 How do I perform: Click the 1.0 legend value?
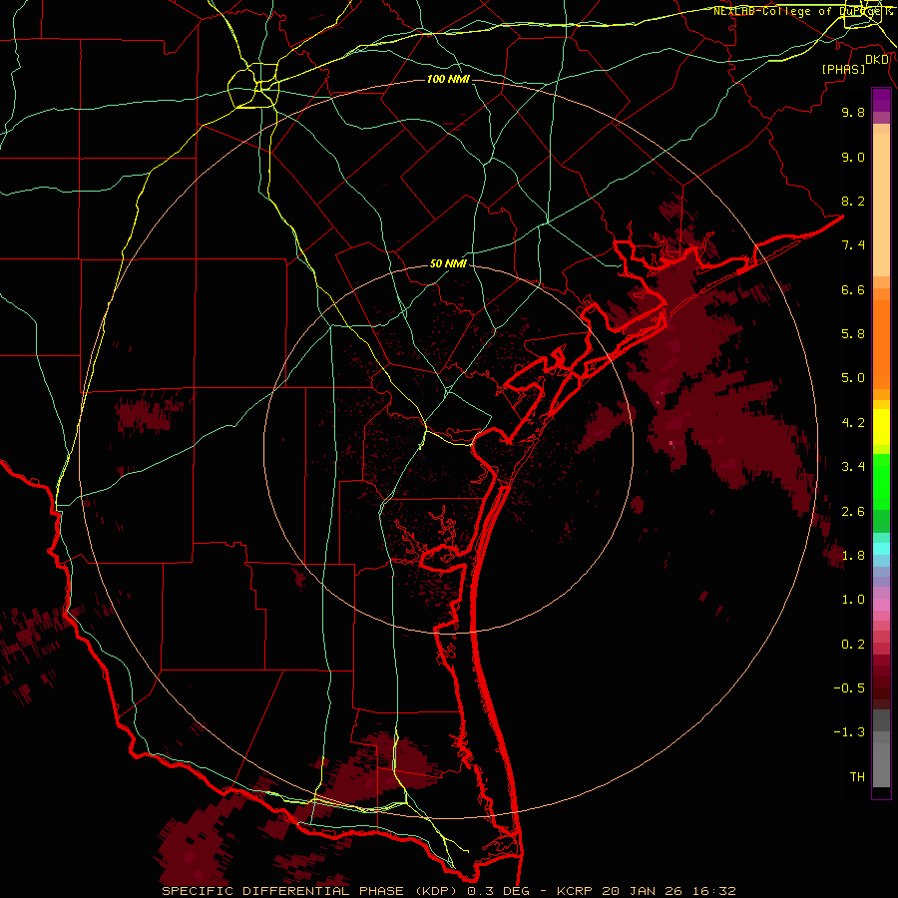tap(853, 600)
